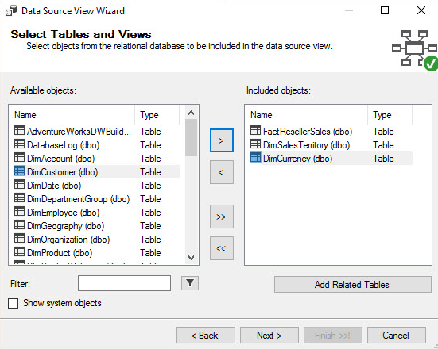Image resolution: width=438 pixels, height=349 pixels.
Task: Click the scroll down arrow of Available objects
Action: pyautogui.click(x=191, y=257)
